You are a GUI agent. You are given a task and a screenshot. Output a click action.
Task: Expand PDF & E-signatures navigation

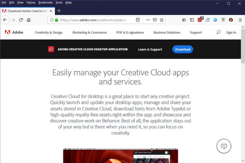point(130,32)
